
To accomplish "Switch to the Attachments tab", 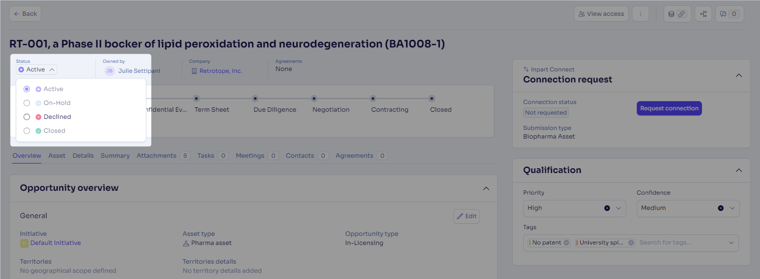I will click(164, 156).
